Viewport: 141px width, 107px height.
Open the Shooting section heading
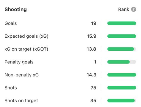click(16, 9)
